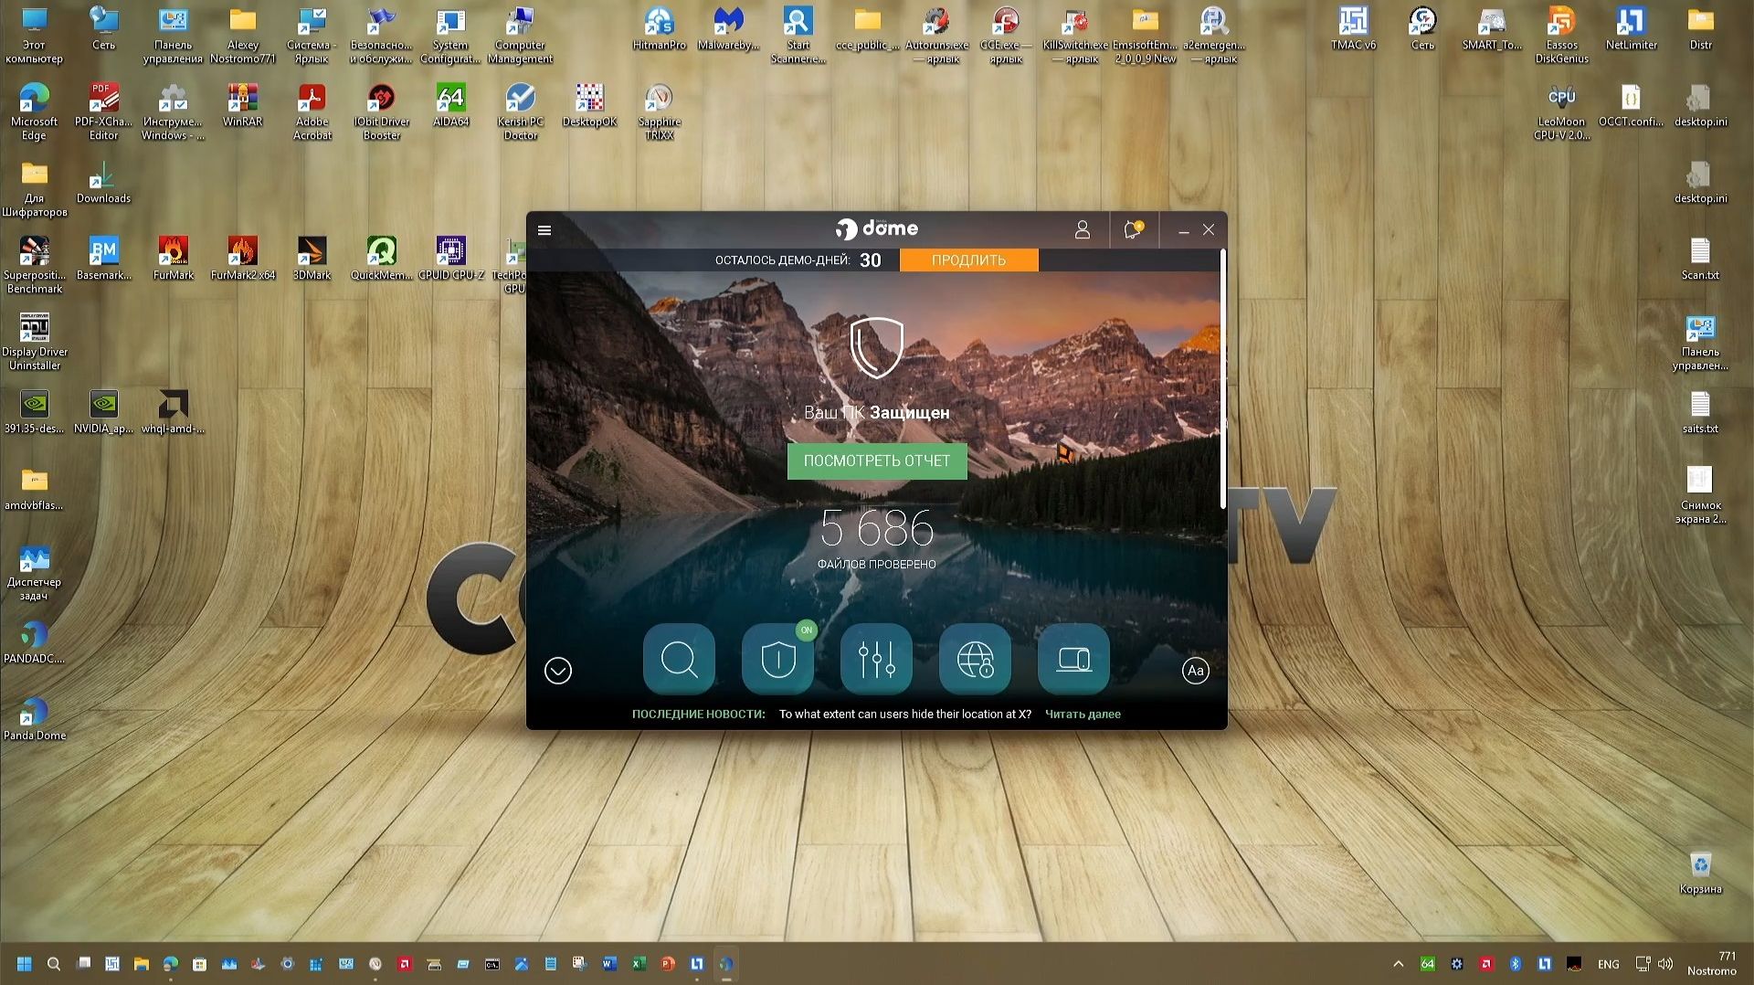Image resolution: width=1754 pixels, height=985 pixels.
Task: Open the globe with lock tile
Action: pos(975,659)
